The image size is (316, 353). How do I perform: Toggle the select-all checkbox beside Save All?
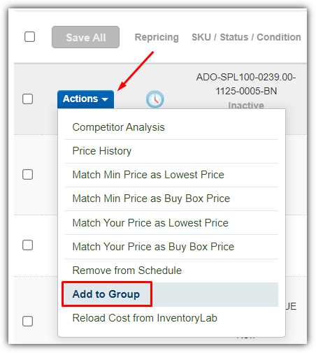(29, 37)
